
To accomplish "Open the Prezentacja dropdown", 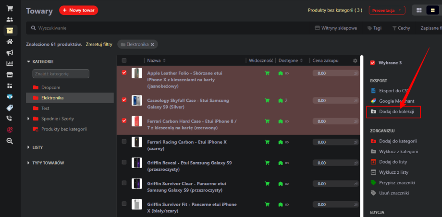I will tap(387, 10).
